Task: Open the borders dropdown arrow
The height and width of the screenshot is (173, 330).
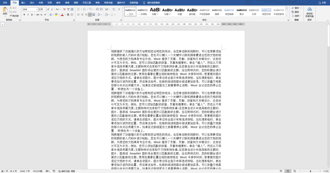Action: tap(115, 15)
